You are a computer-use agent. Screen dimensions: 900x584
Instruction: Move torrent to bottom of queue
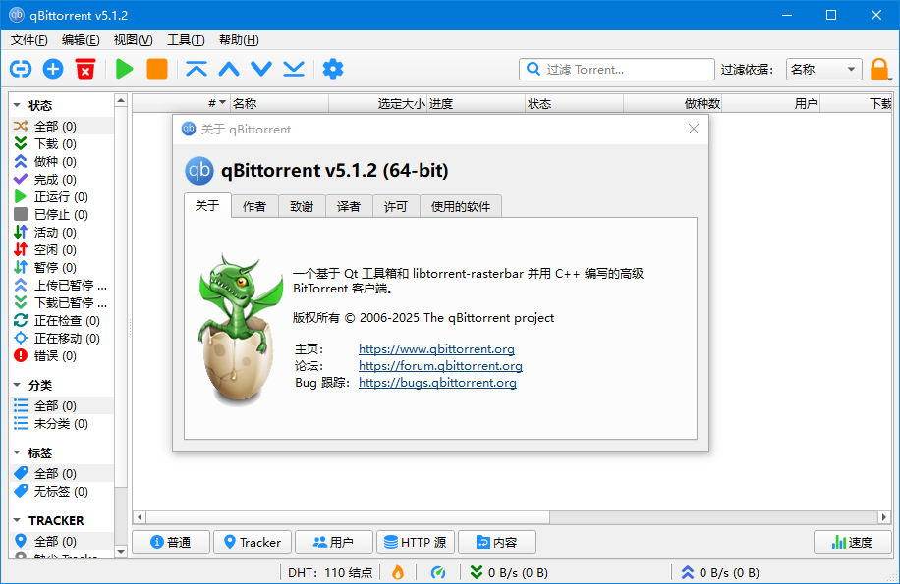point(294,70)
